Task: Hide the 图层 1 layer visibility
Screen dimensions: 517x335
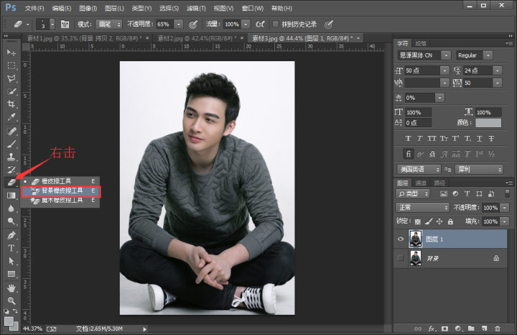Action: click(401, 238)
